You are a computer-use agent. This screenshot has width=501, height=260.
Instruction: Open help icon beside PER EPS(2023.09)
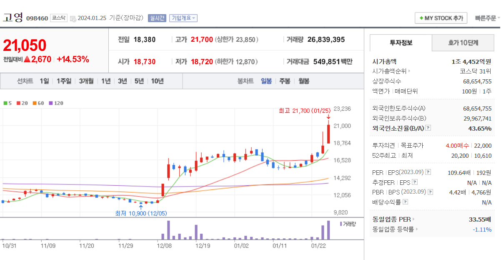(428, 172)
